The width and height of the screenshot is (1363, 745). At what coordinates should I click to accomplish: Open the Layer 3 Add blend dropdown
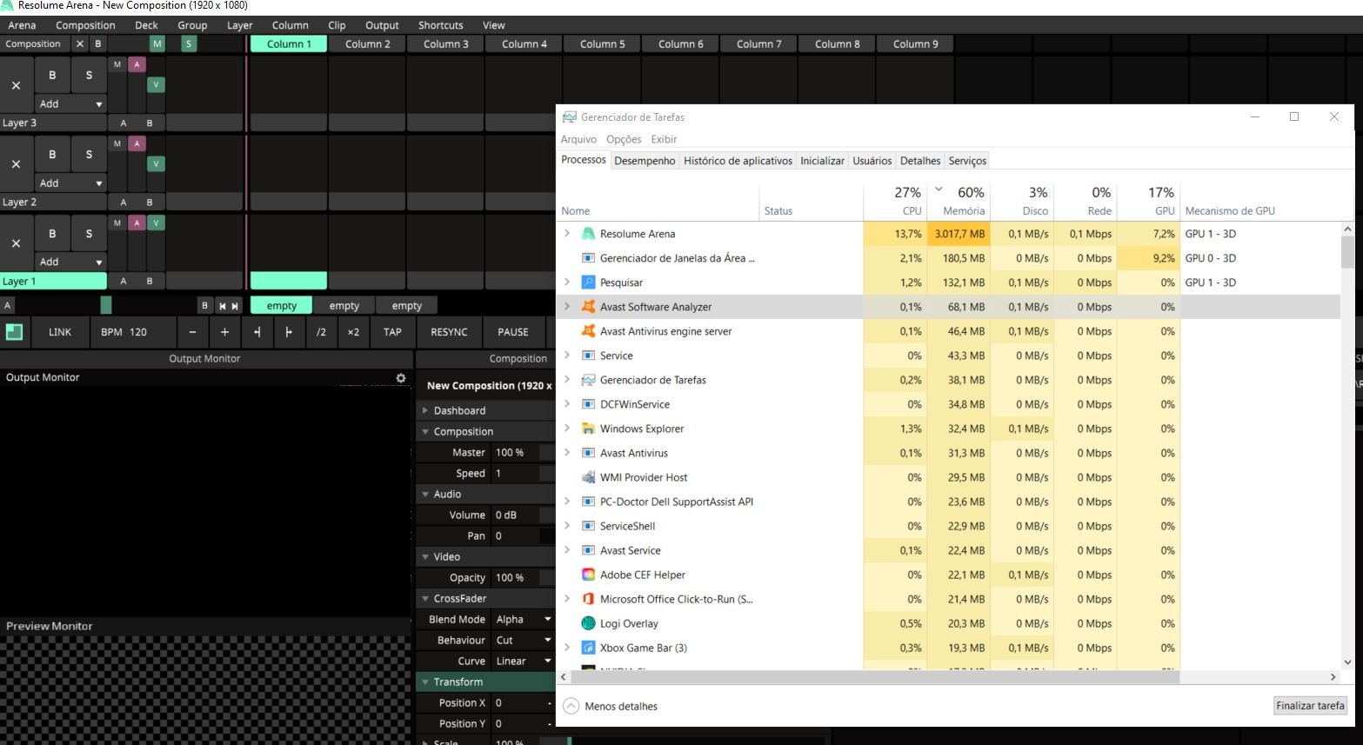70,104
